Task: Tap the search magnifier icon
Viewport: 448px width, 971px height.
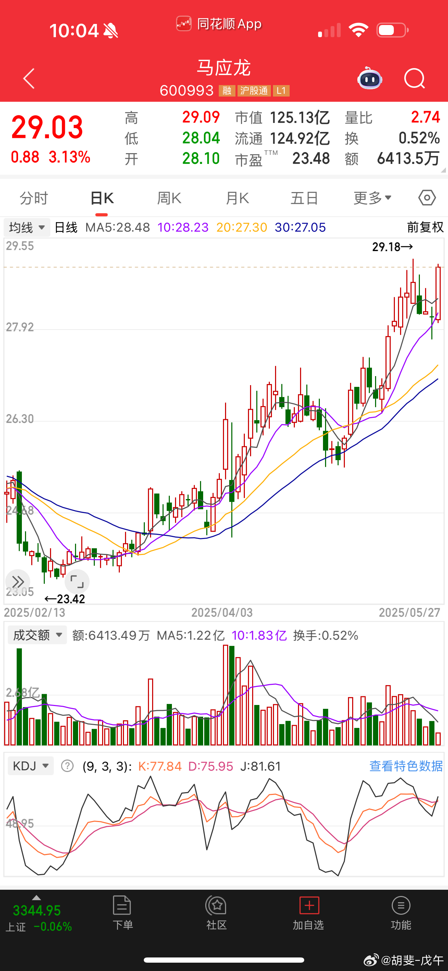Action: (x=414, y=78)
